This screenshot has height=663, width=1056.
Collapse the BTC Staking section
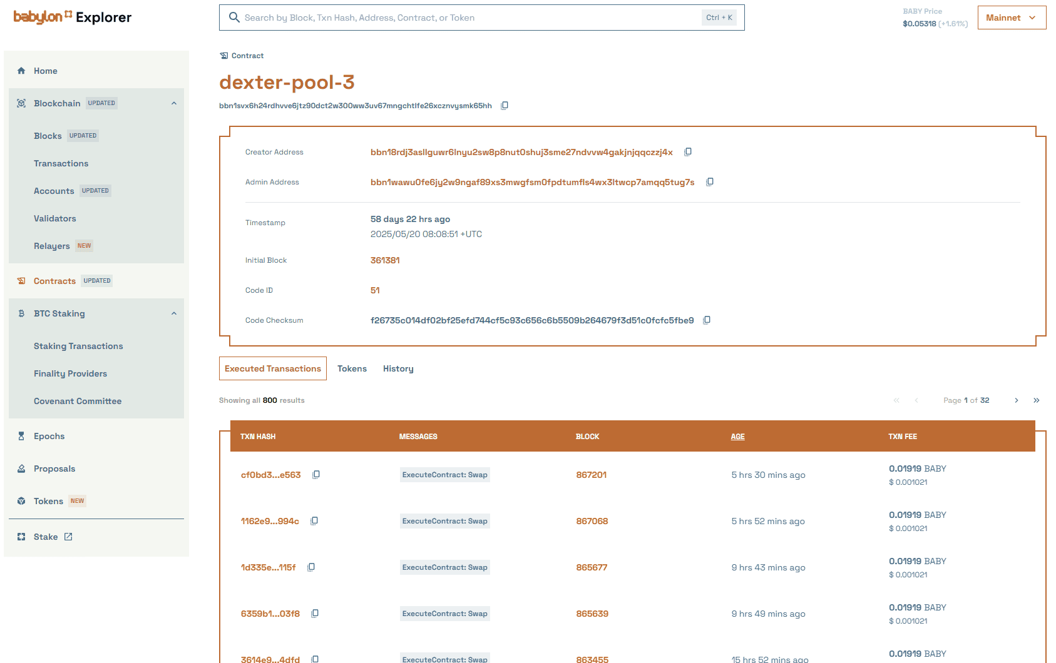tap(174, 313)
